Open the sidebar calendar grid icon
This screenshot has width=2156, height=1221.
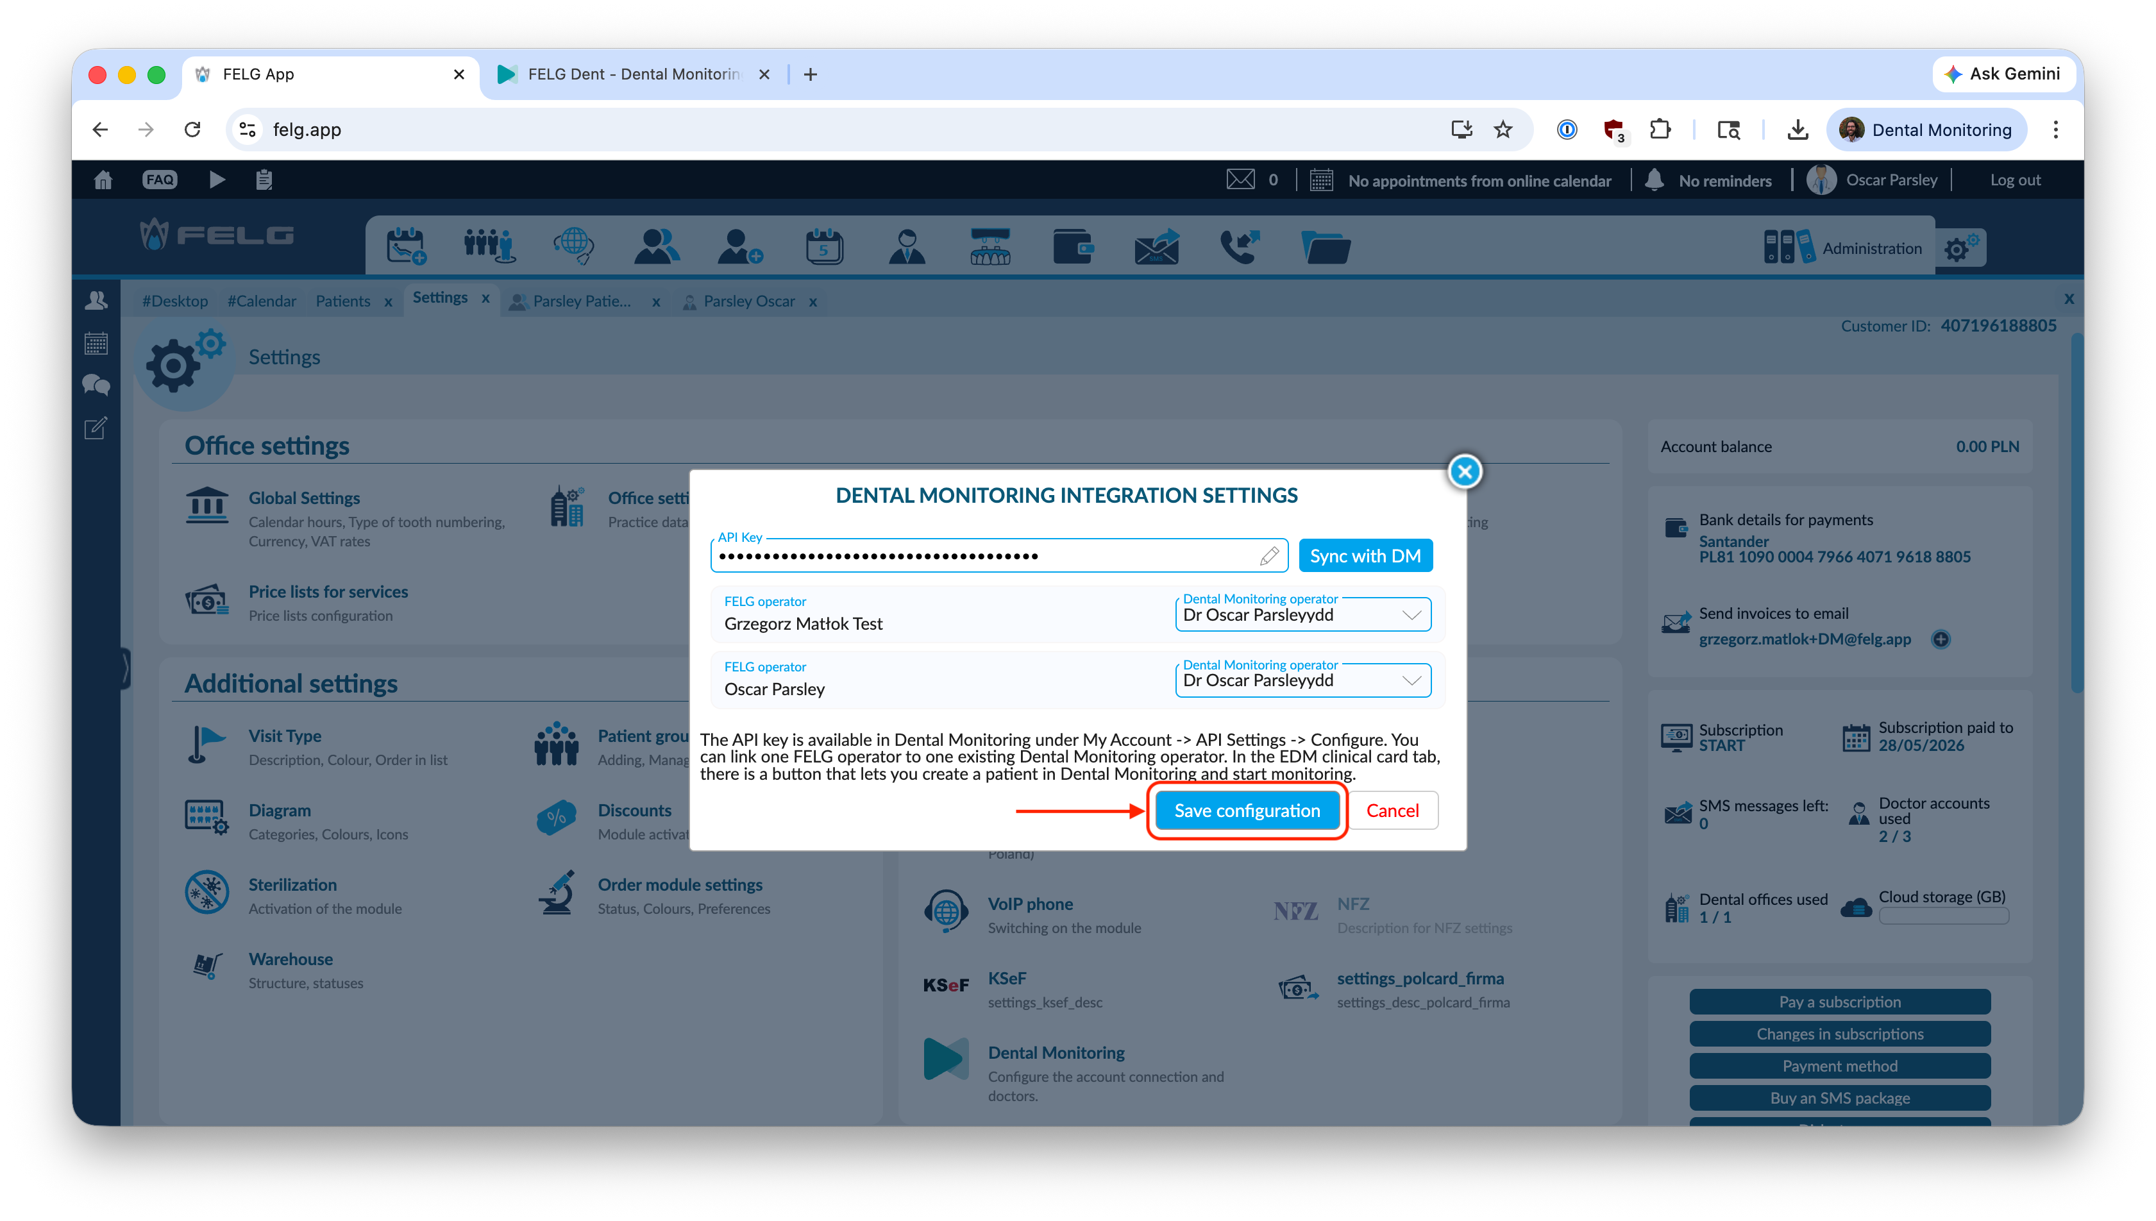pyautogui.click(x=96, y=343)
